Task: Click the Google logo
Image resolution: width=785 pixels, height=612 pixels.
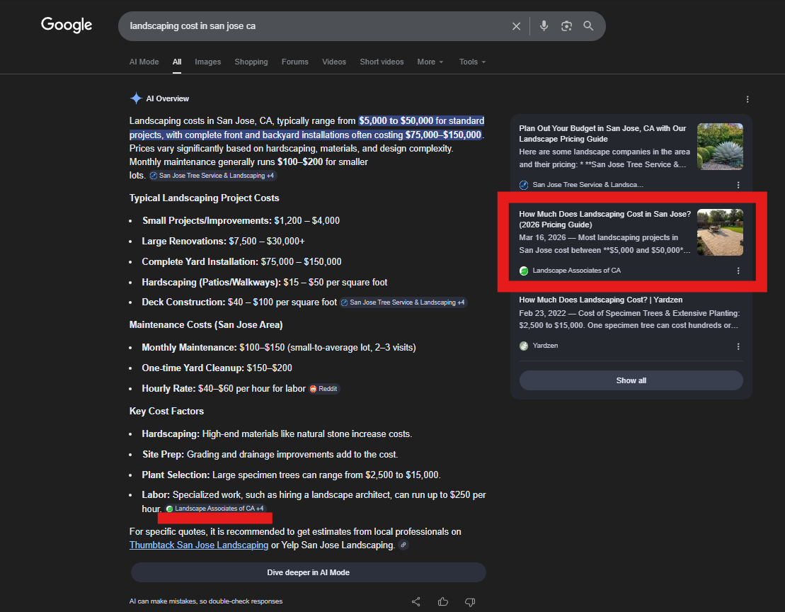Action: click(x=67, y=25)
